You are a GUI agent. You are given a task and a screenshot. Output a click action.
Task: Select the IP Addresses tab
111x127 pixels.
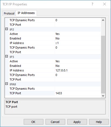pos(26,13)
